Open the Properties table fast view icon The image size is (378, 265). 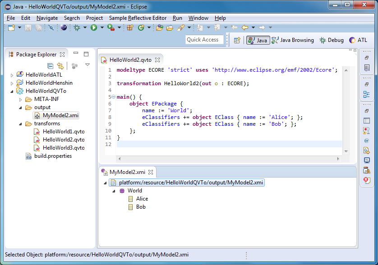point(367,121)
